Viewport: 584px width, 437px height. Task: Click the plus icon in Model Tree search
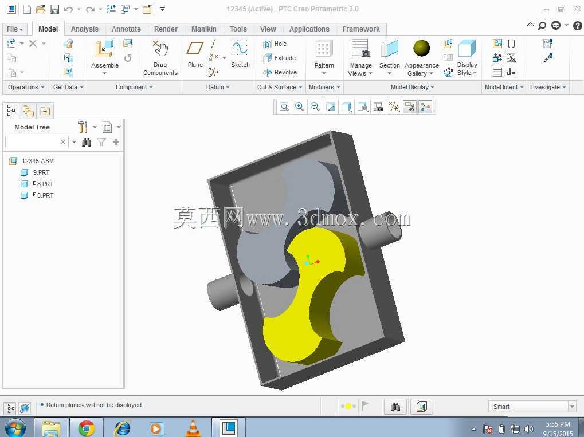(116, 142)
